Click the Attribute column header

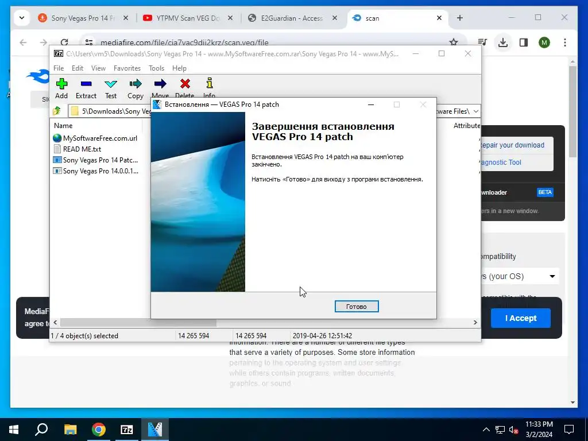[466, 126]
